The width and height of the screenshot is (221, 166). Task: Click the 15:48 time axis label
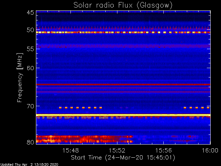(x=70, y=151)
